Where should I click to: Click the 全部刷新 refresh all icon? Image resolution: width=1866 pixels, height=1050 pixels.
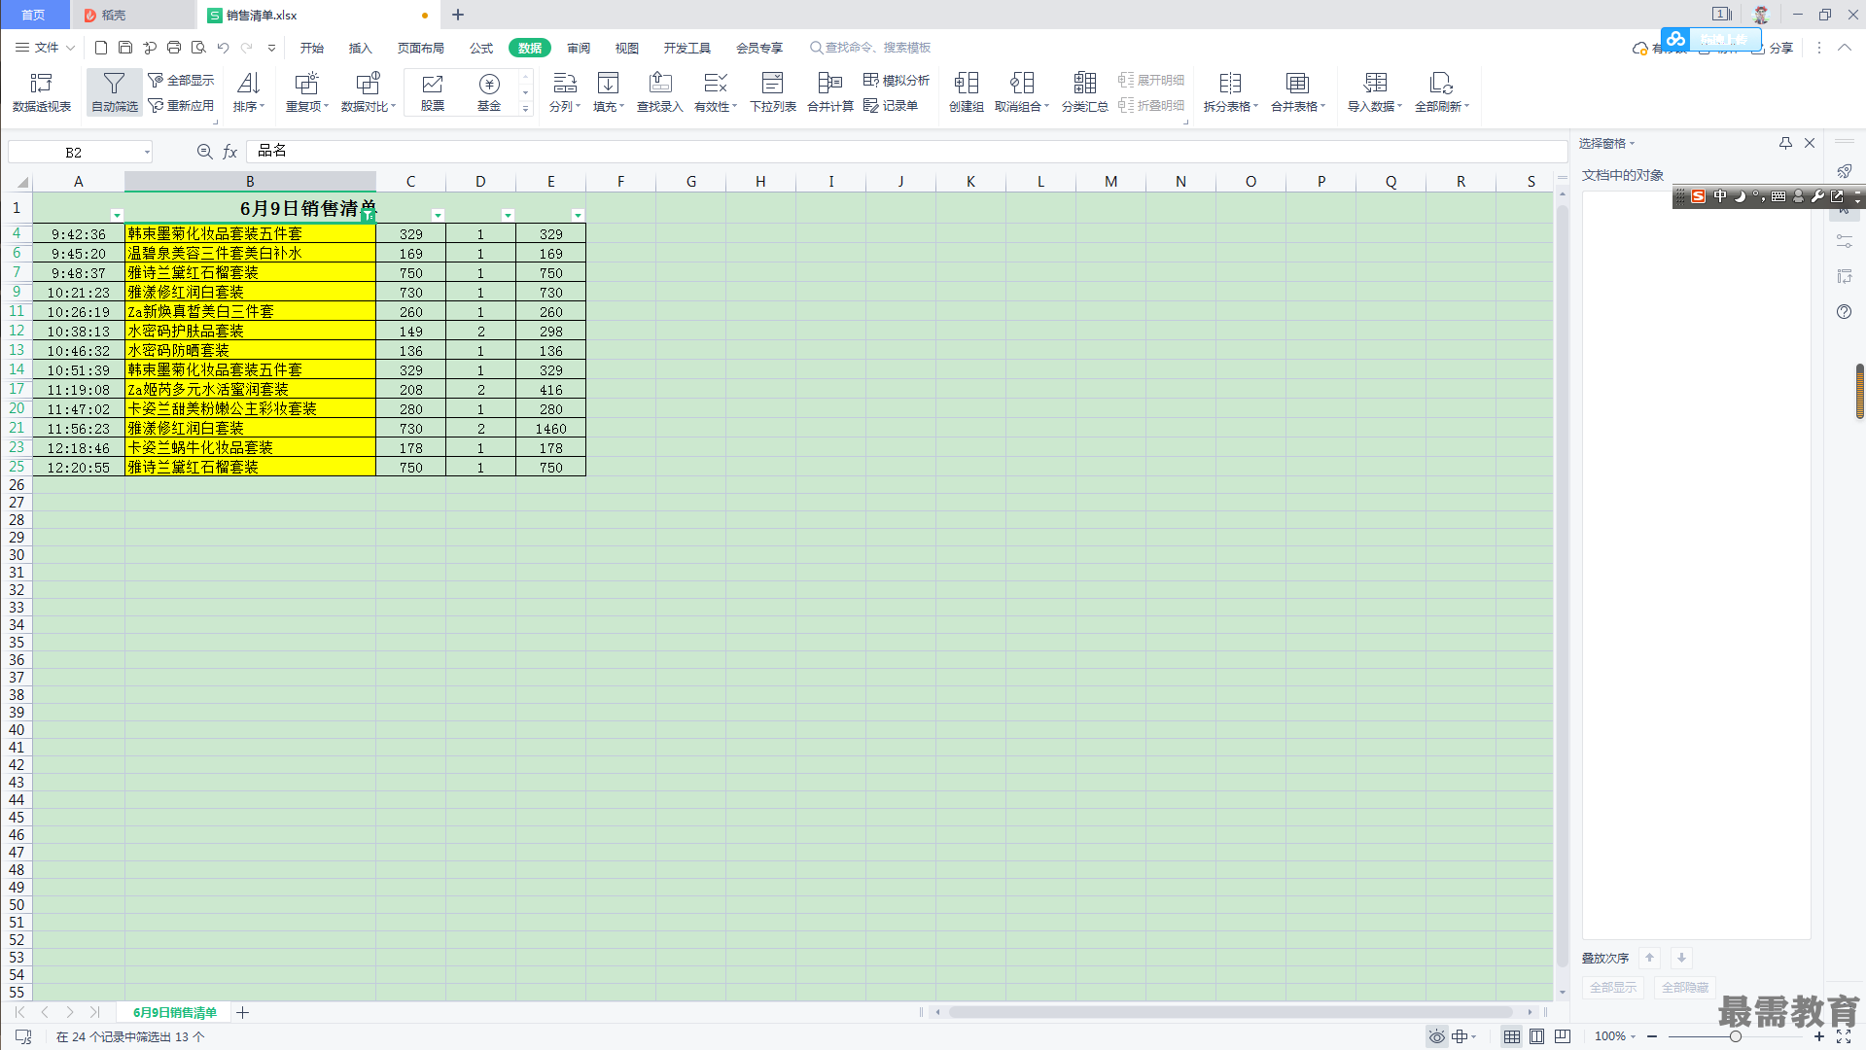coord(1442,92)
